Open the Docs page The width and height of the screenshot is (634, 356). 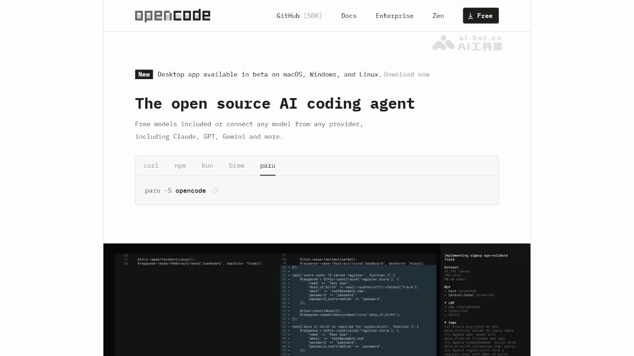(349, 16)
